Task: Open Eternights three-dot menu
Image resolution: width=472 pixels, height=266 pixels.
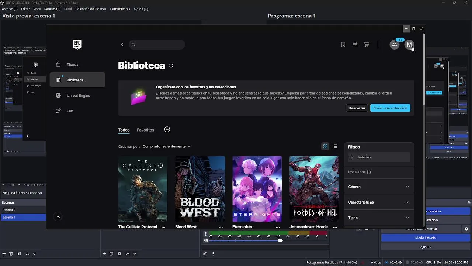Action: pyautogui.click(x=278, y=227)
